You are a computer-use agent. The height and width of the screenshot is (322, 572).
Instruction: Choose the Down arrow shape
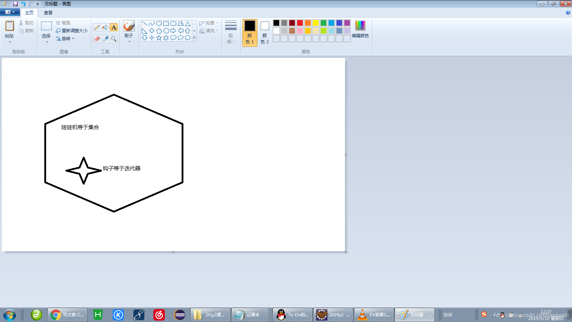145,38
